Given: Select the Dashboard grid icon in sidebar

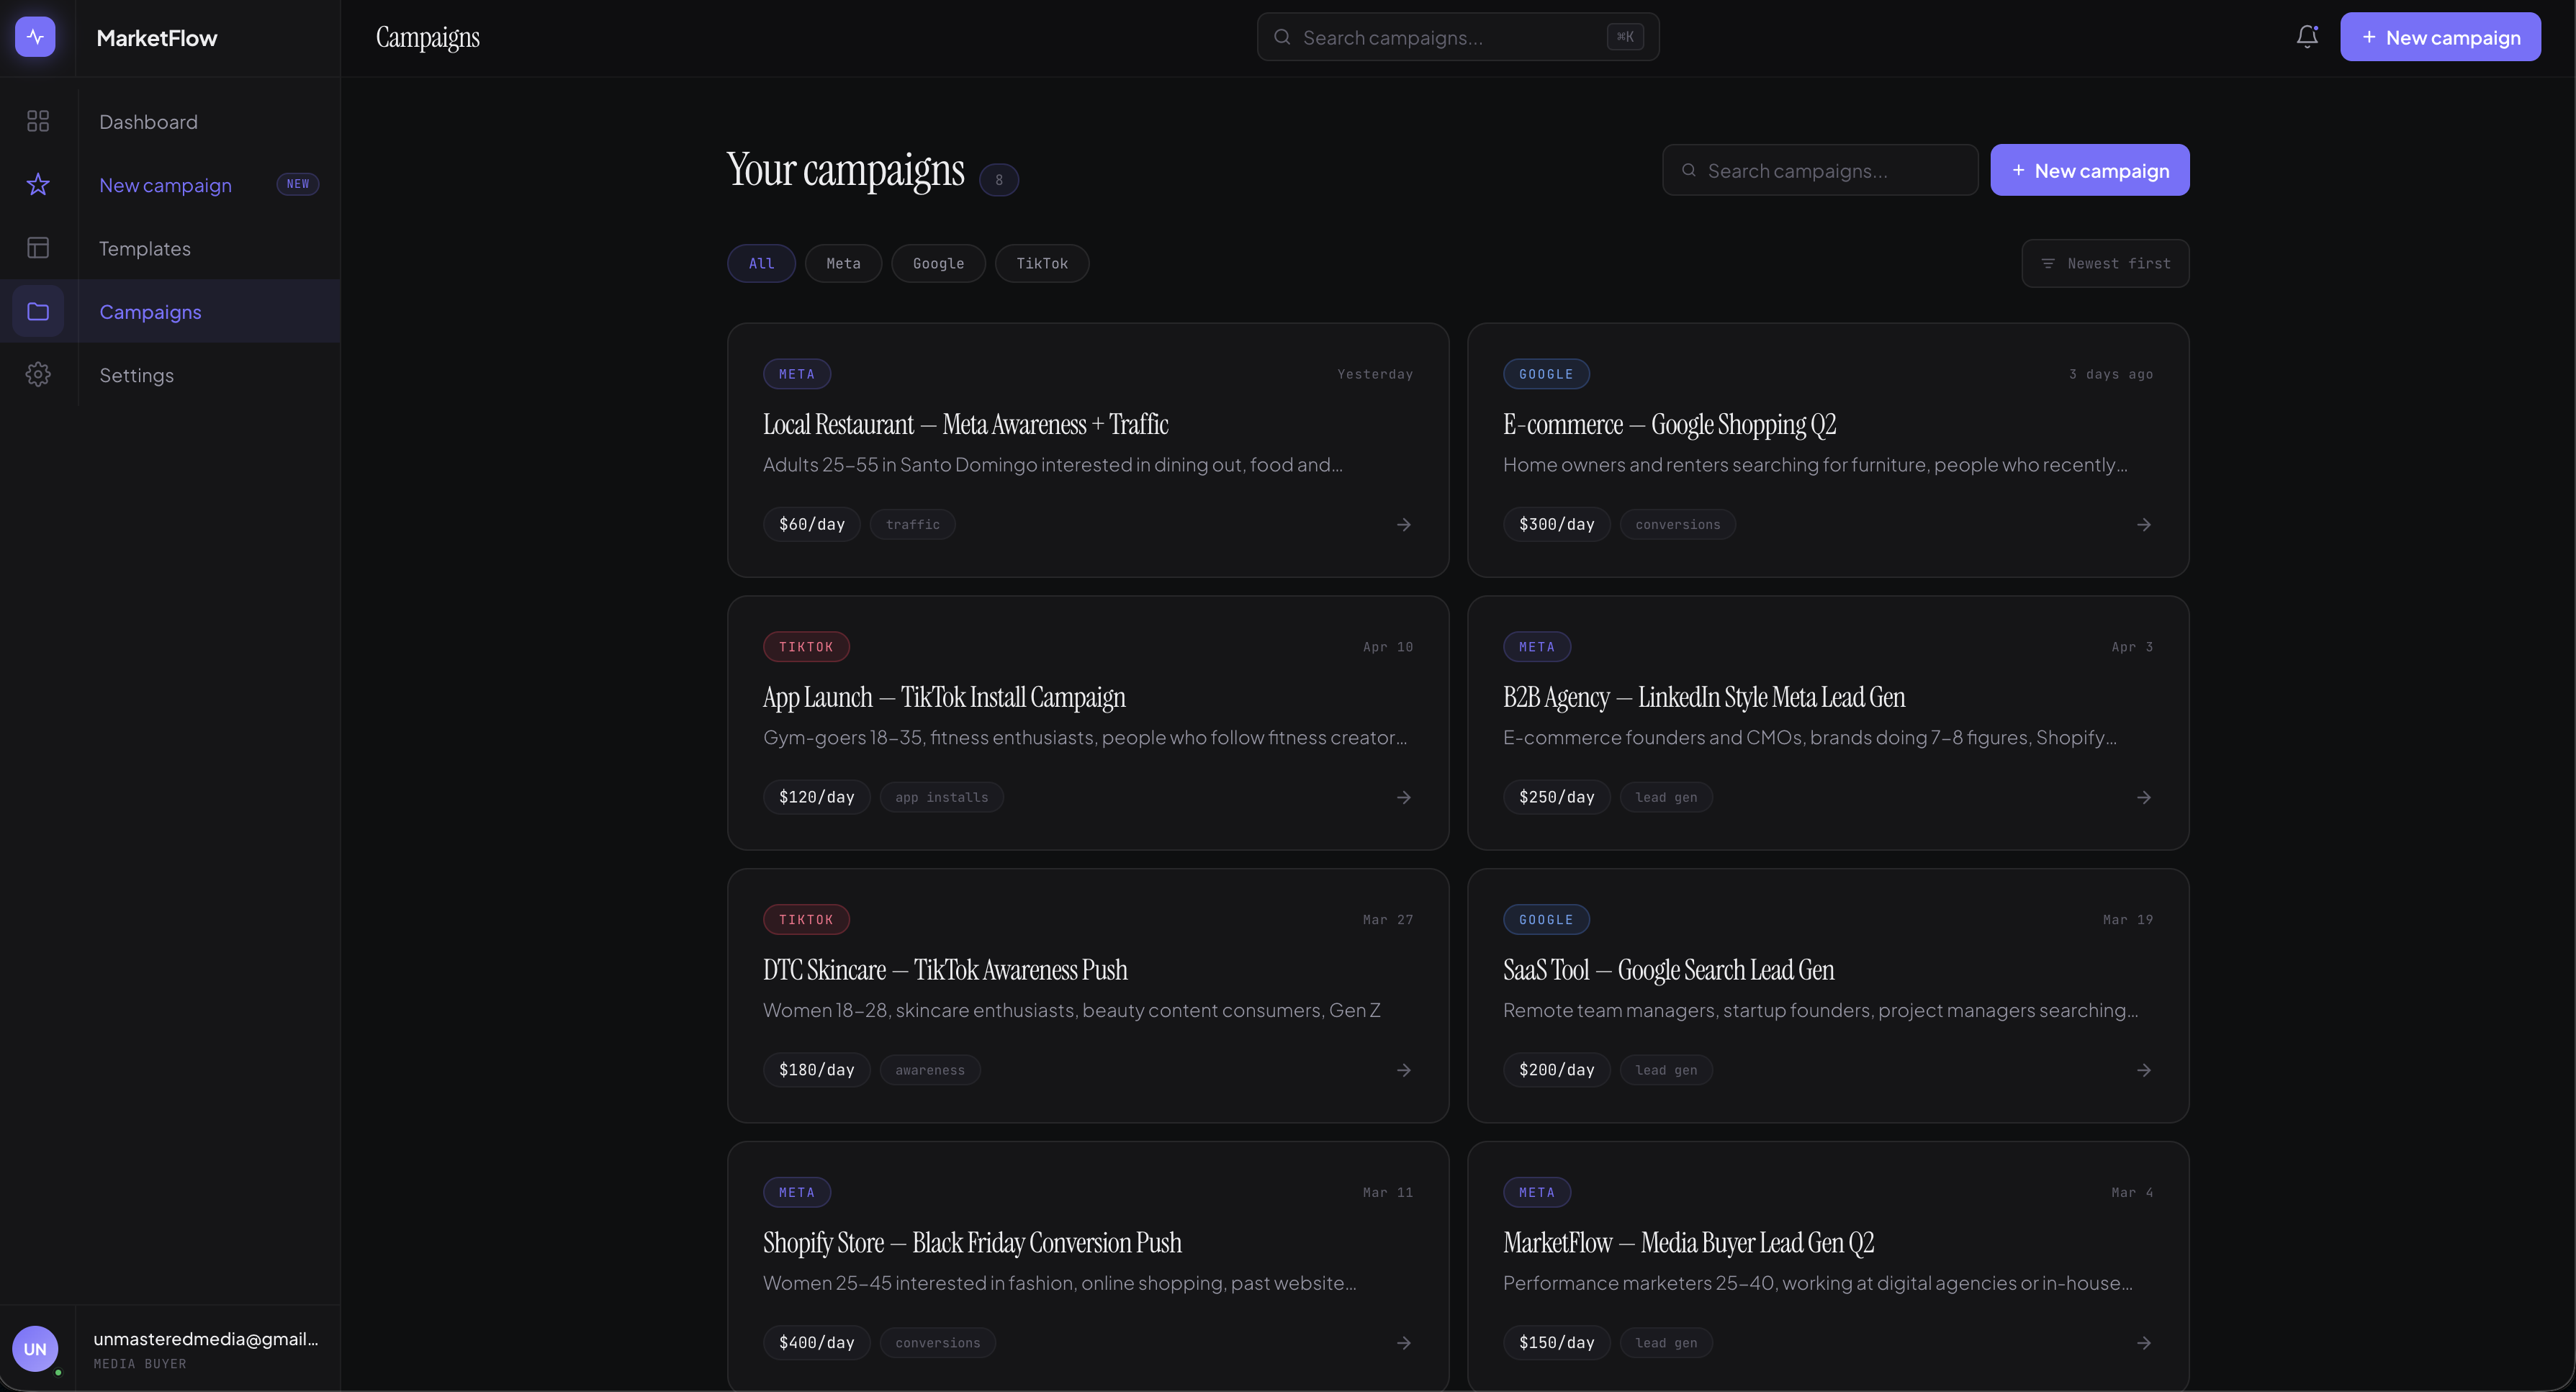Looking at the screenshot, I should (38, 121).
